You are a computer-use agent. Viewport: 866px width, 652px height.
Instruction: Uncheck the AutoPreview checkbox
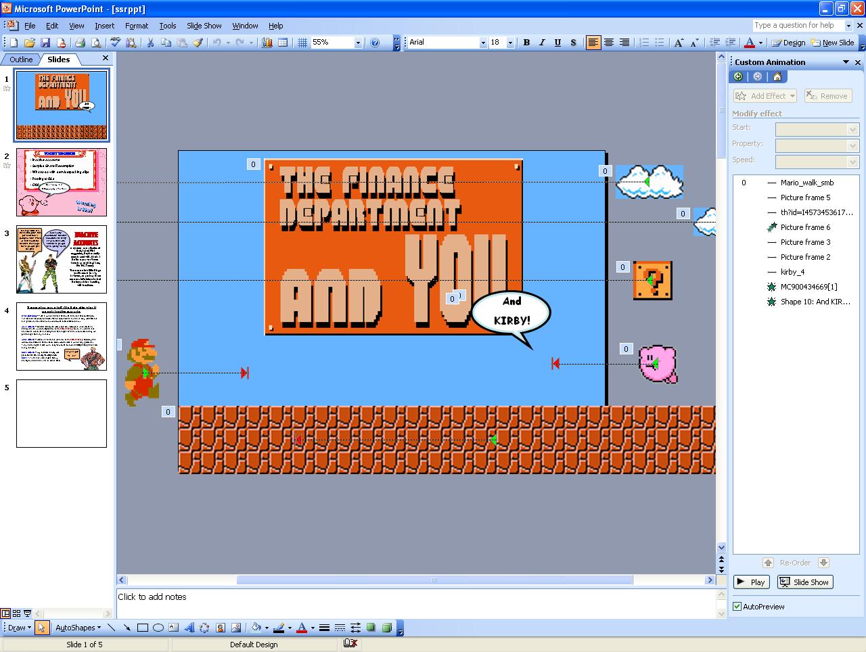coord(737,607)
